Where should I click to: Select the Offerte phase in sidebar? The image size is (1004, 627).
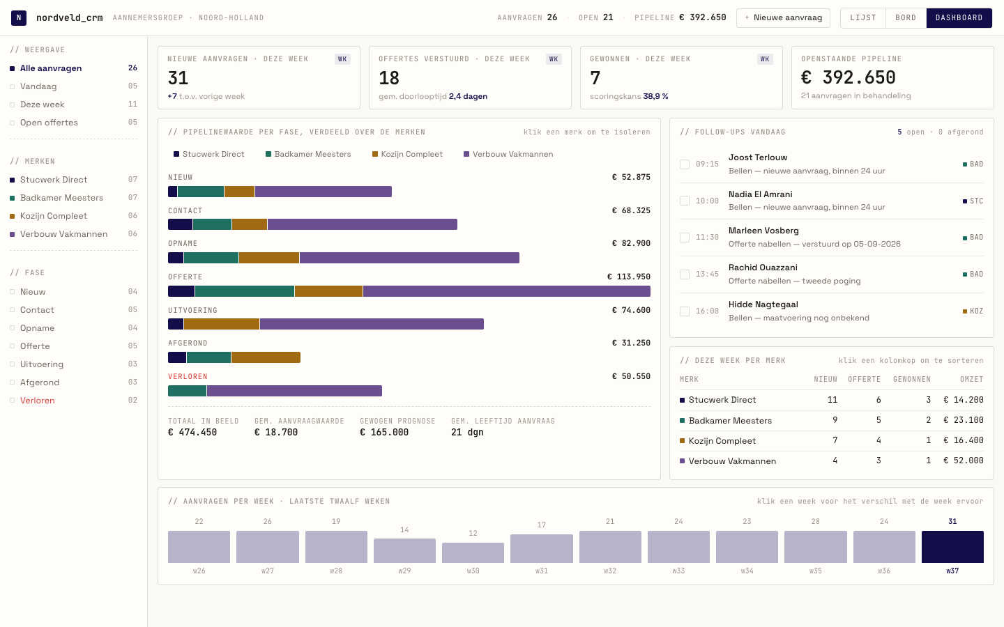pos(73,346)
